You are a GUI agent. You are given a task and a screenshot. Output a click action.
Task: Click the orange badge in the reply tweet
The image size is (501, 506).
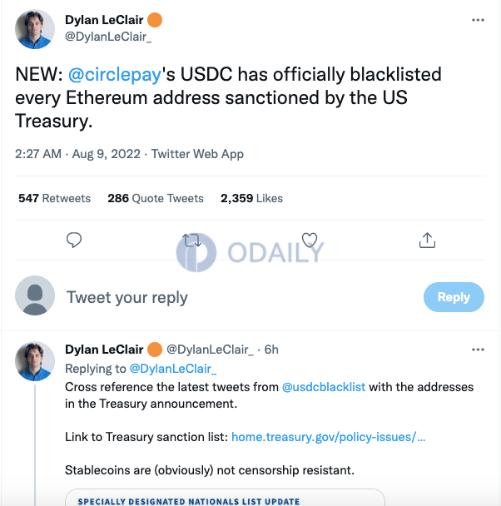155,350
